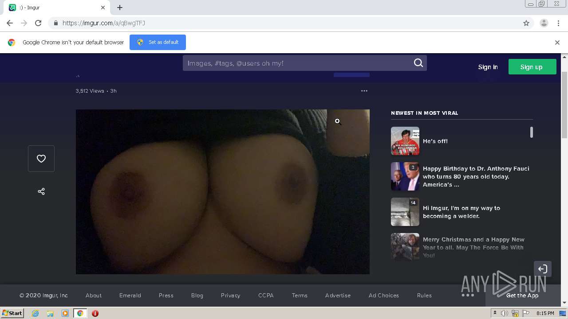Launch Internet Explorer from taskbar

tap(35, 313)
